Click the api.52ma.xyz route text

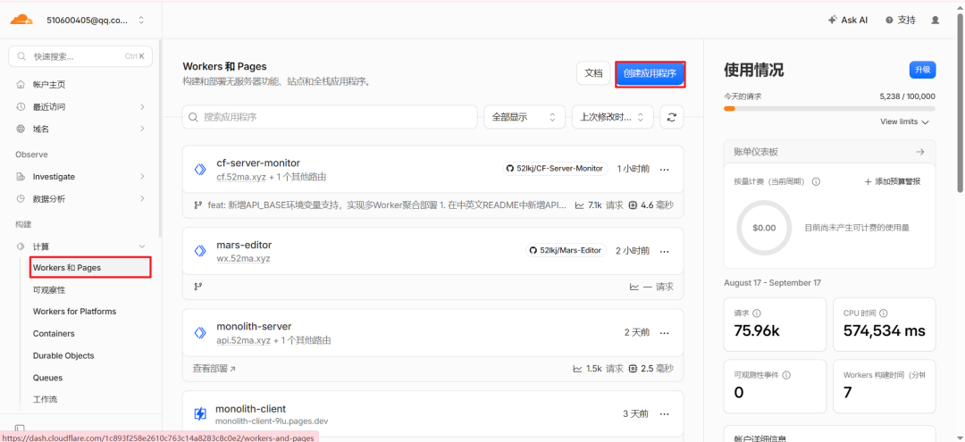[x=244, y=340]
